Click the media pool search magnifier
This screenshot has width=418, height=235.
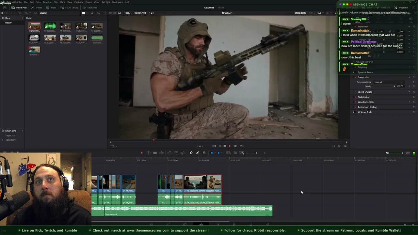pyautogui.click(x=92, y=13)
